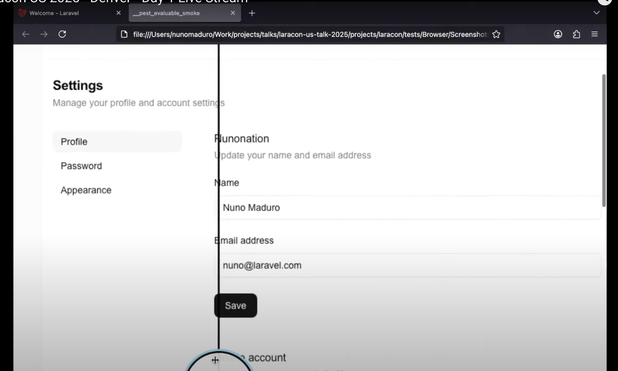This screenshot has height=371, width=618.
Task: Click 'Manage your profile and account settings' text
Action: [x=139, y=103]
